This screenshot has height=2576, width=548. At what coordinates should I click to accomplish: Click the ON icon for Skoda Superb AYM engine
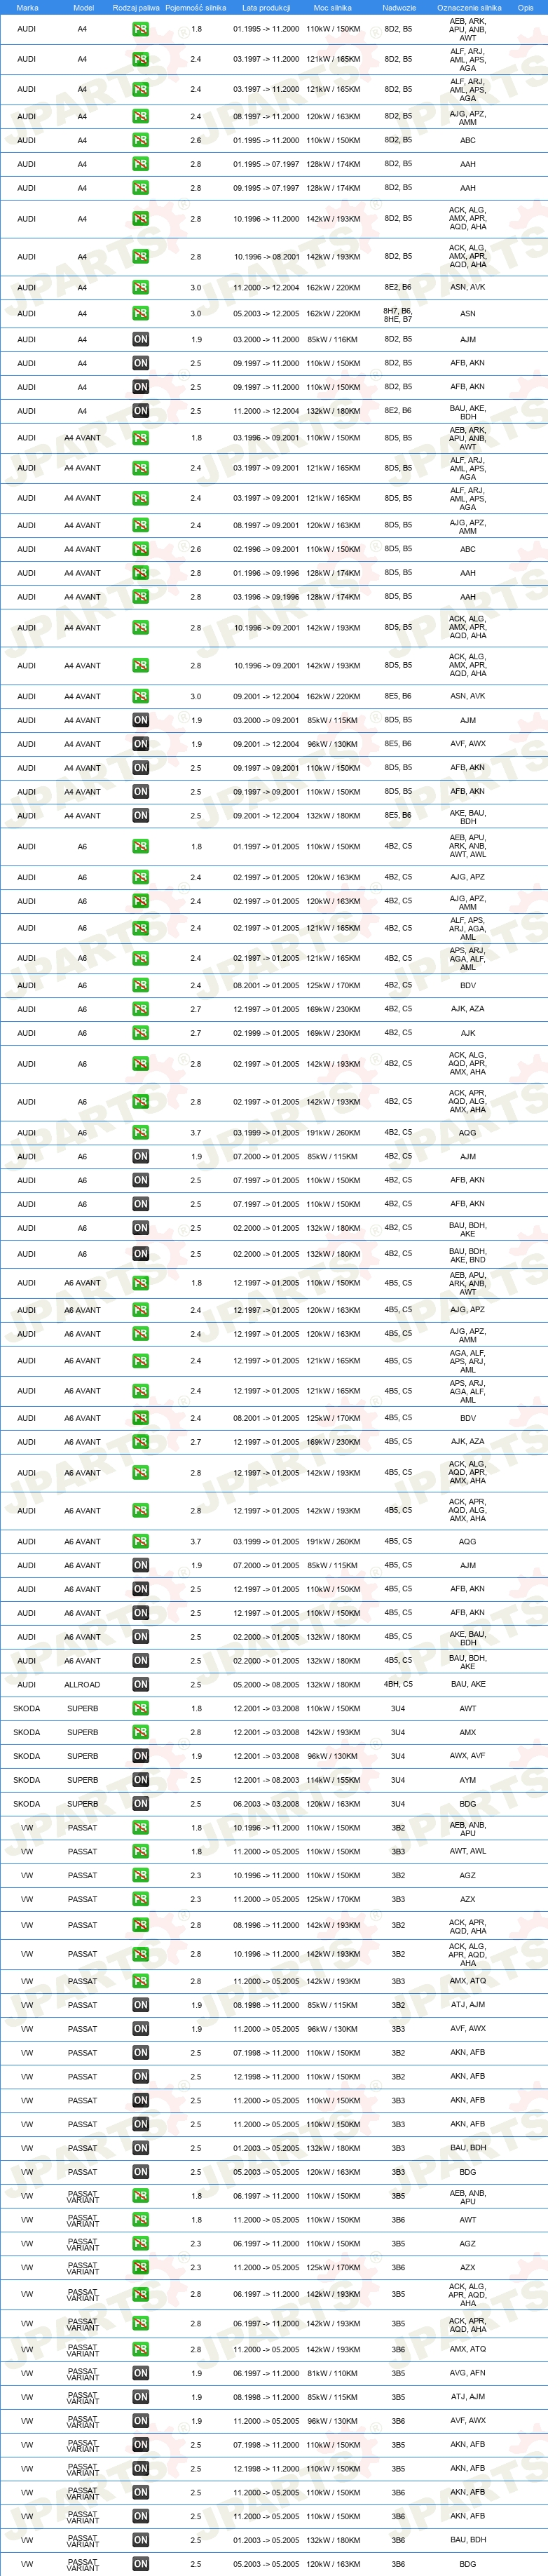point(140,1780)
